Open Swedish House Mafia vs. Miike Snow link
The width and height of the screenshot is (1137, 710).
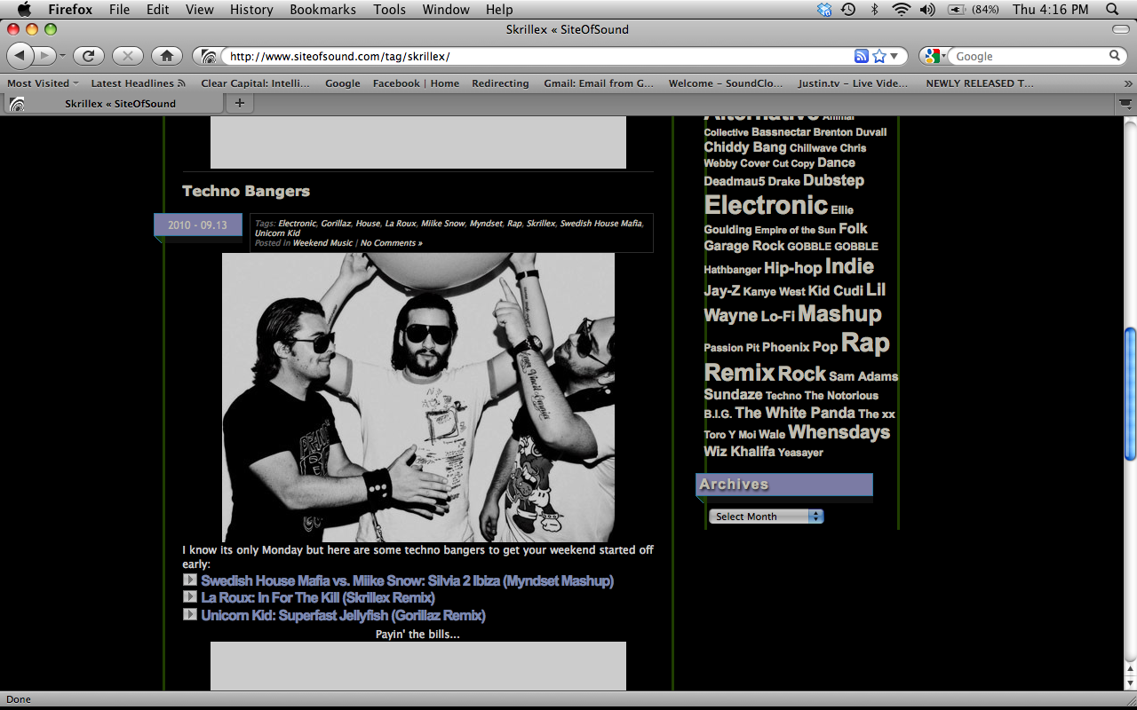[x=407, y=580]
